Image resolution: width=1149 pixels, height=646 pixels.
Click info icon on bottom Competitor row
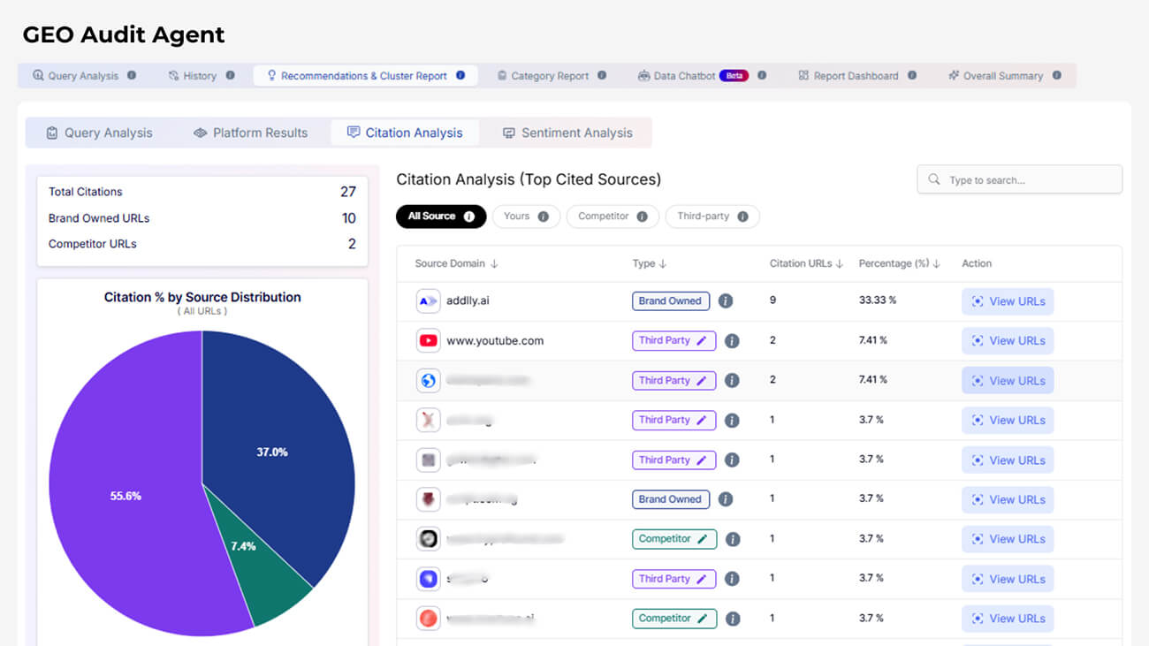click(733, 618)
